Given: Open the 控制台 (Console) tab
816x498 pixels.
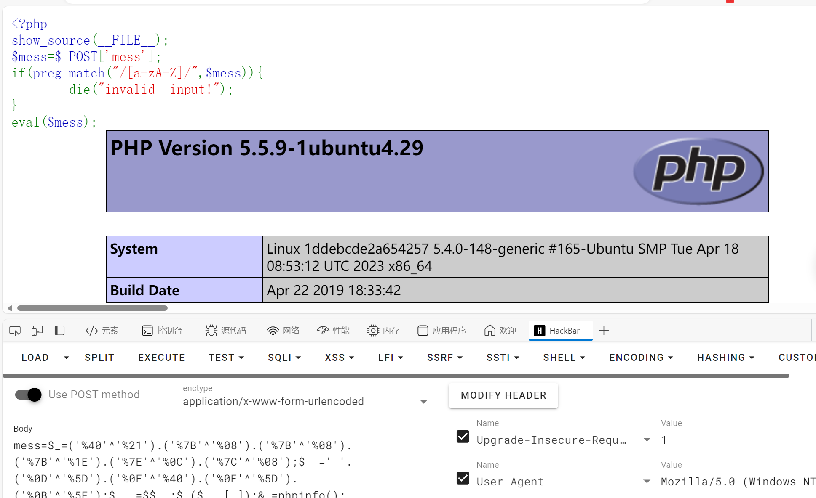Looking at the screenshot, I should click(x=162, y=331).
